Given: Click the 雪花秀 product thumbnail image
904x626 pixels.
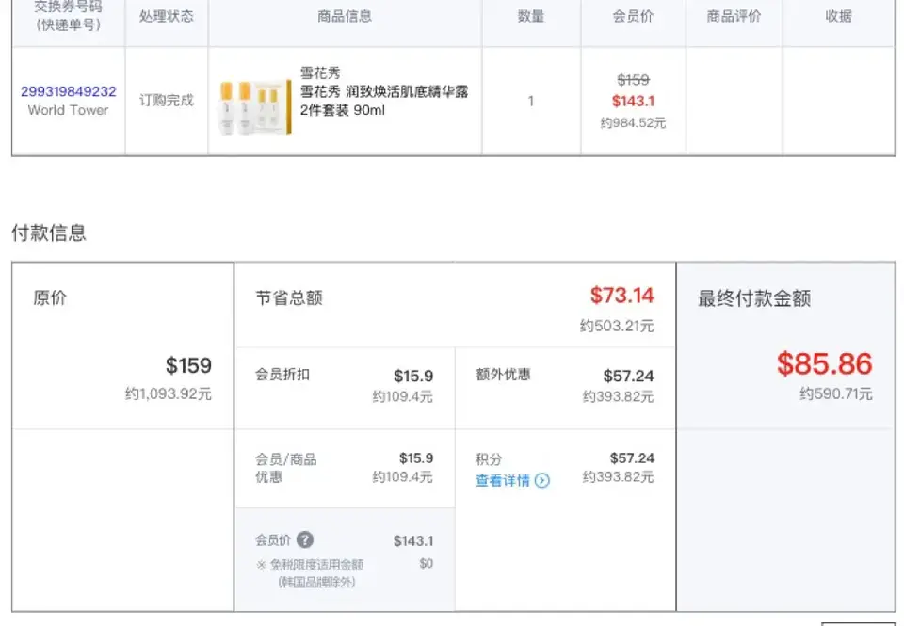Looking at the screenshot, I should (255, 108).
